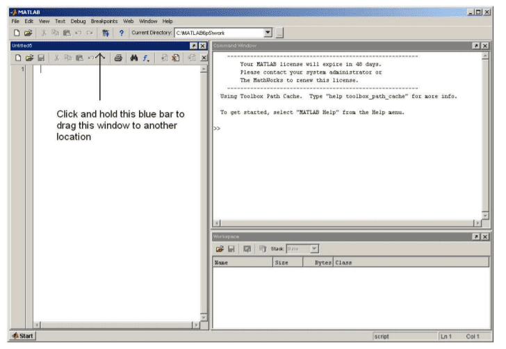Browse for folder with the ellipsis button

click(279, 33)
